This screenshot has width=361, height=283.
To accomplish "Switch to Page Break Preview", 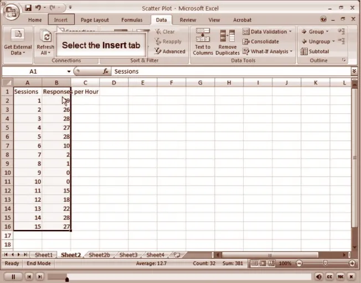I will pyautogui.click(x=271, y=263).
